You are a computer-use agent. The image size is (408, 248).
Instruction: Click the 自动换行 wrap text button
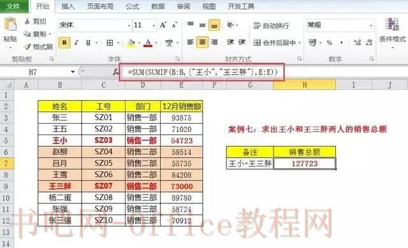click(271, 26)
